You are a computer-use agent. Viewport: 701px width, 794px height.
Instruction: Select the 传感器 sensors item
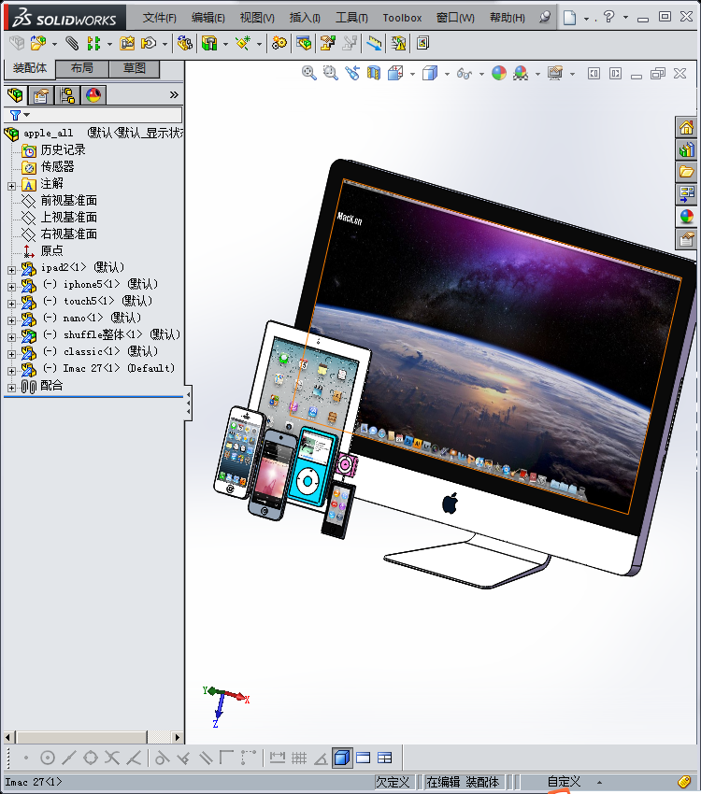pos(57,166)
